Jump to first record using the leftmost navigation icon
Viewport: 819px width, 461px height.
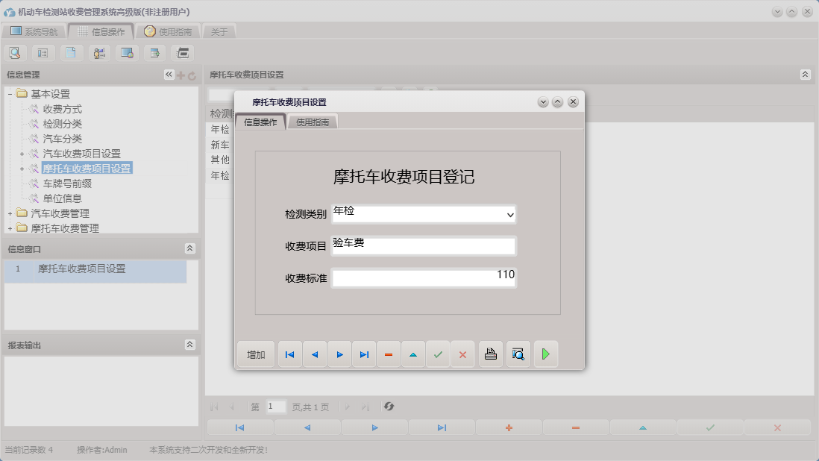click(x=289, y=354)
